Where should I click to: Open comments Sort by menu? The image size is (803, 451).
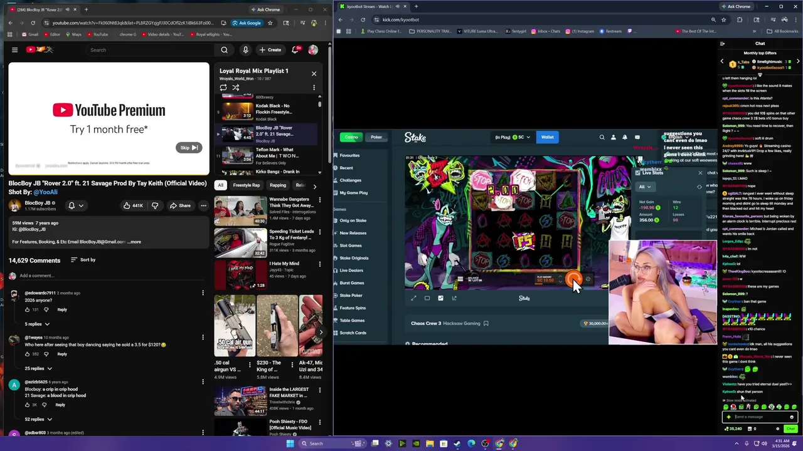[x=83, y=259]
